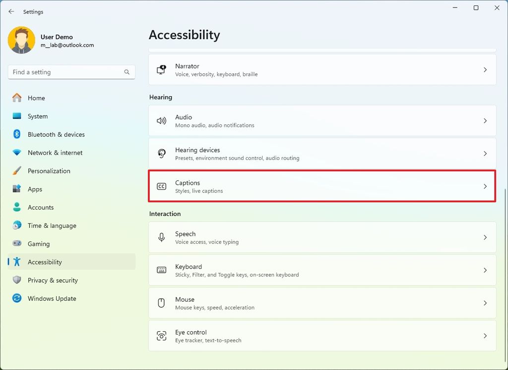Image resolution: width=508 pixels, height=370 pixels.
Task: Expand the Speech settings chevron
Action: click(485, 237)
